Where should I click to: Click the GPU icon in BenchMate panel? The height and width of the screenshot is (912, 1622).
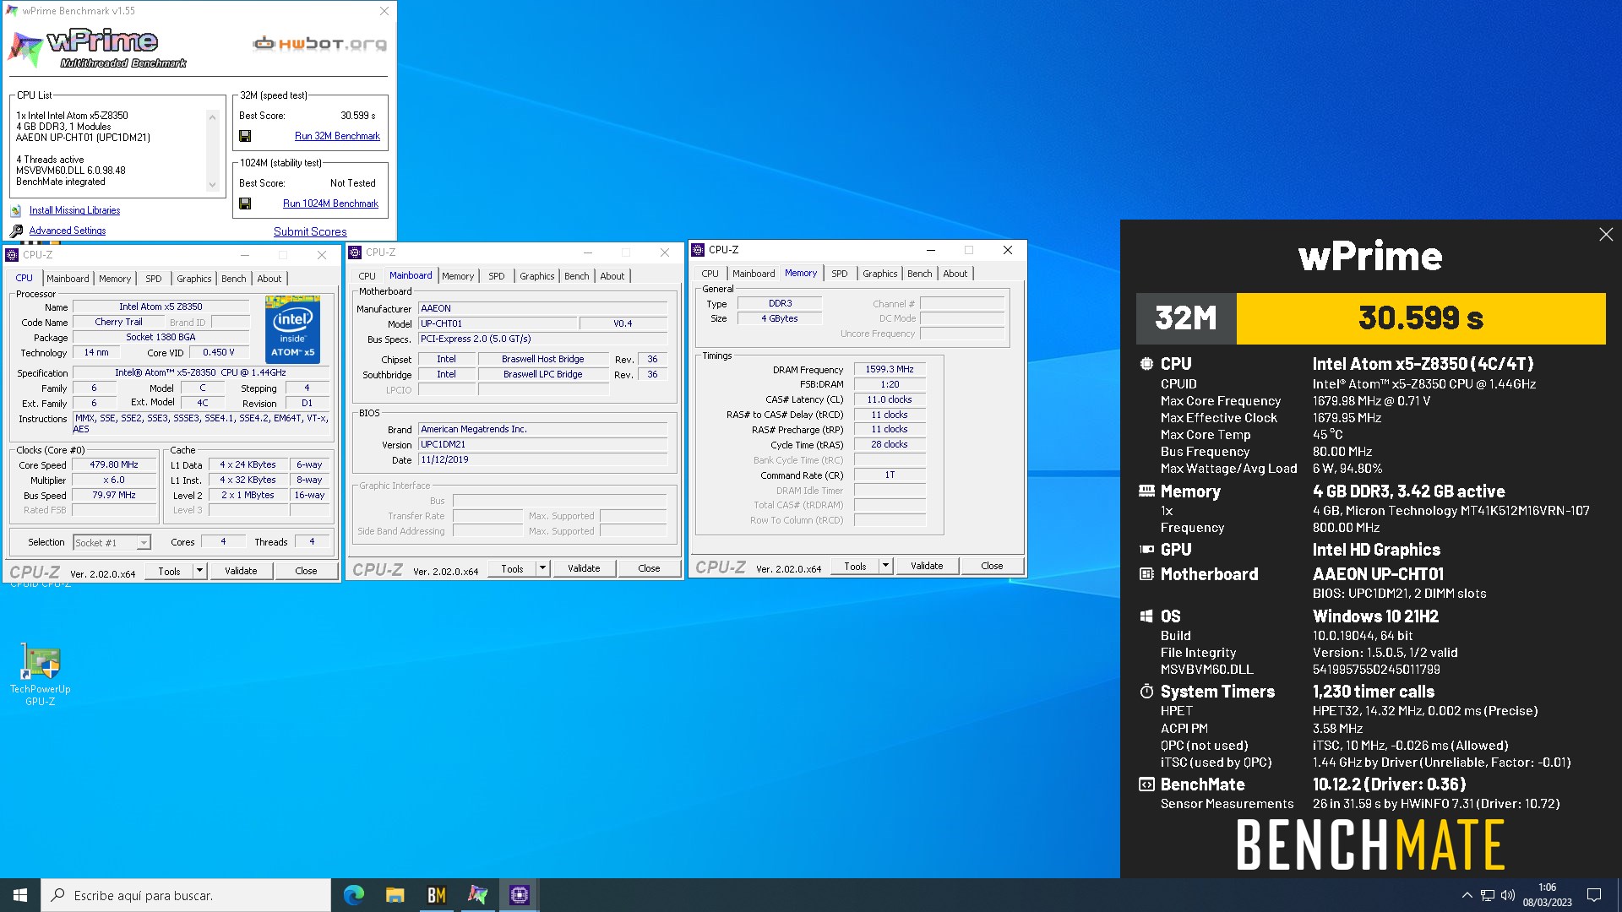[x=1146, y=550]
